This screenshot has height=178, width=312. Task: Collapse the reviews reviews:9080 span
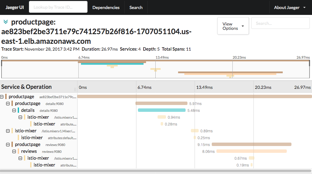(14, 151)
